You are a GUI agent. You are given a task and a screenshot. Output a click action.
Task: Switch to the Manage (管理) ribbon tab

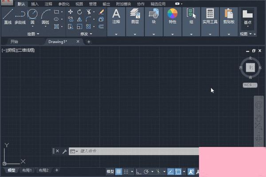(x=93, y=4)
